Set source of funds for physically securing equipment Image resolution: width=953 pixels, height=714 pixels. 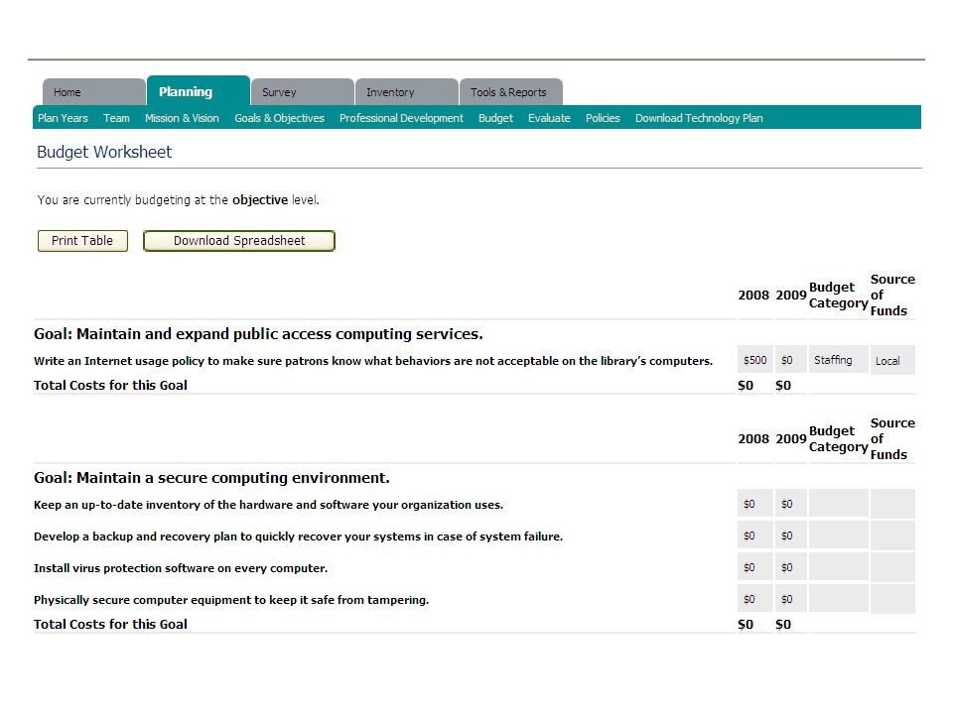(x=892, y=599)
